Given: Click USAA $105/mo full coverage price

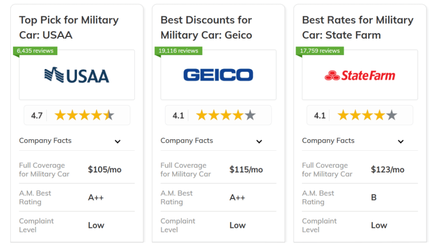Looking at the screenshot, I should [105, 170].
